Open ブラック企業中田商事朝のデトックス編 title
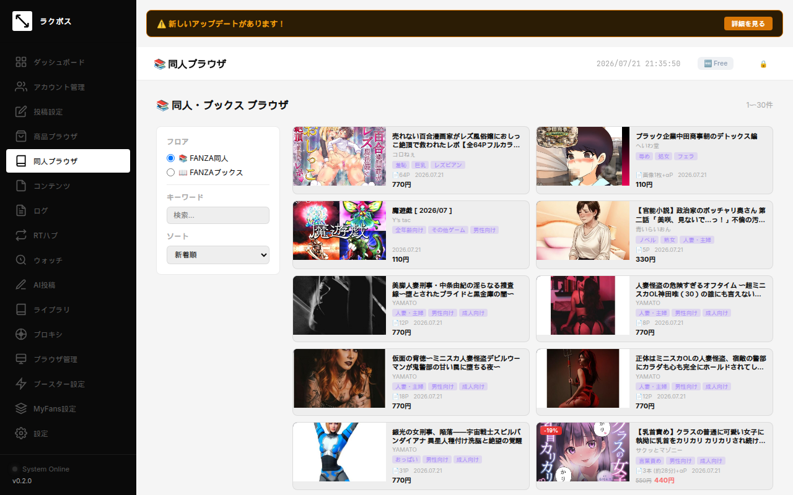 pos(696,136)
